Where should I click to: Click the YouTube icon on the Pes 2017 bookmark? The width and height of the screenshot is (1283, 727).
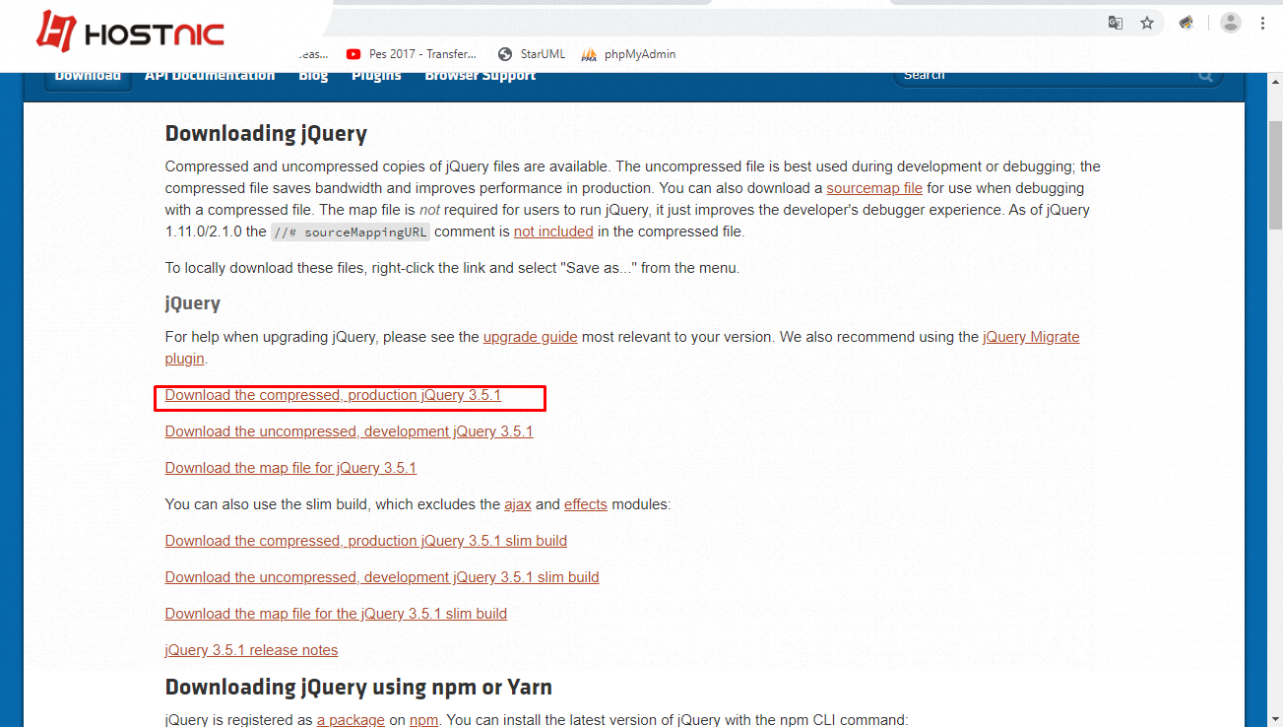353,54
